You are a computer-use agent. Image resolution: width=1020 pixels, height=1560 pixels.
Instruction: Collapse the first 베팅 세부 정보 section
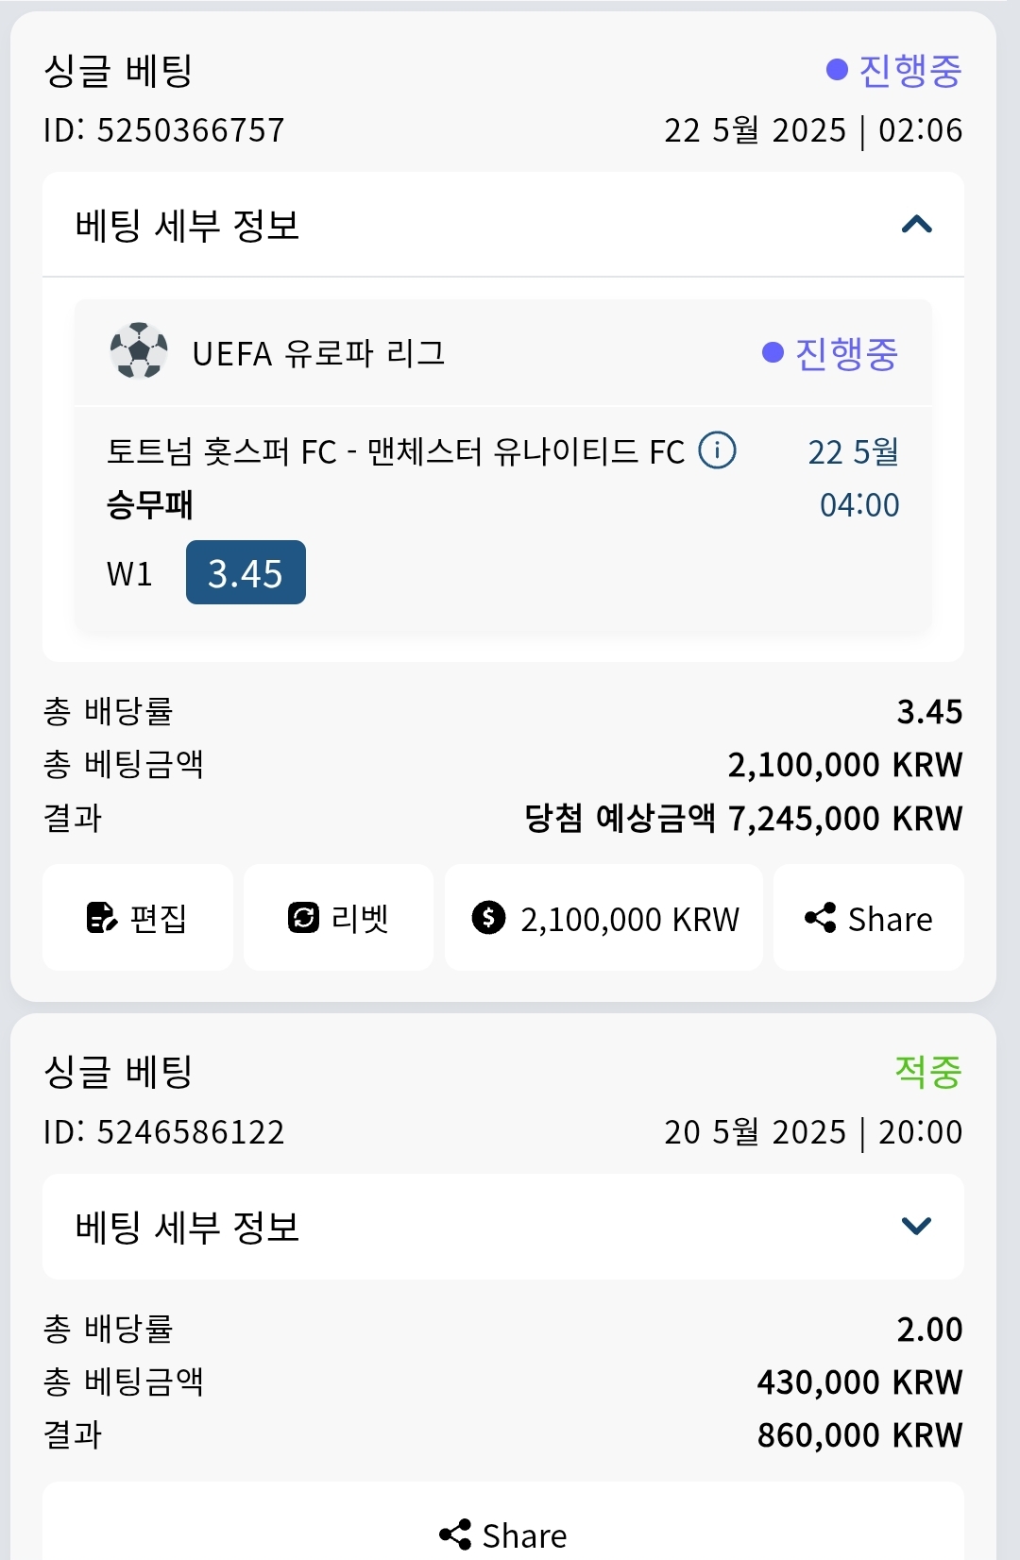coord(917,225)
